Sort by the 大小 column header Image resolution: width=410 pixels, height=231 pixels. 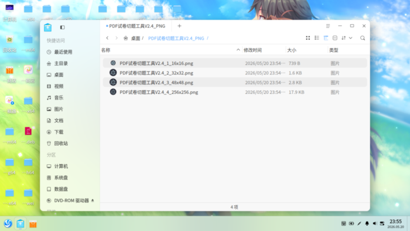292,50
